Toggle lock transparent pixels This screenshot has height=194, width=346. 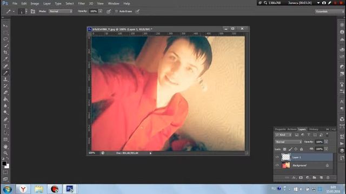click(285, 149)
